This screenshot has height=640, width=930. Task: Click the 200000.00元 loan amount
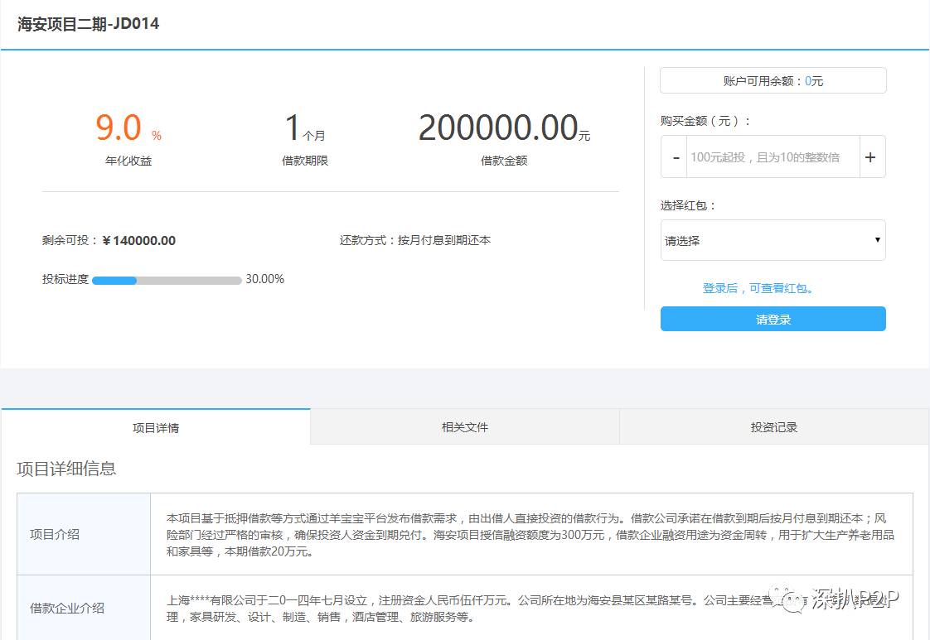click(504, 128)
